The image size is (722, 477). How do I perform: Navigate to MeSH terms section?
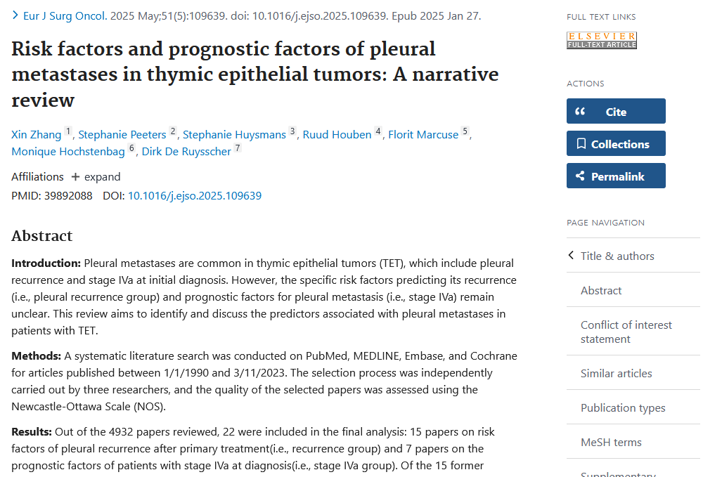611,442
